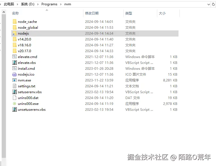Select the nvm.exe file name
Screen dimensions: 216x166
tap(24, 80)
